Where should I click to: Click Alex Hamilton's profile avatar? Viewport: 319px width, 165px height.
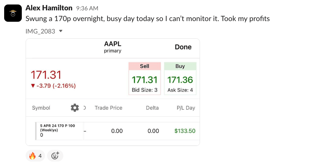(x=13, y=13)
